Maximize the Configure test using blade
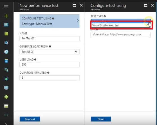Screen dimensions: 157x125 [x=145, y=5]
